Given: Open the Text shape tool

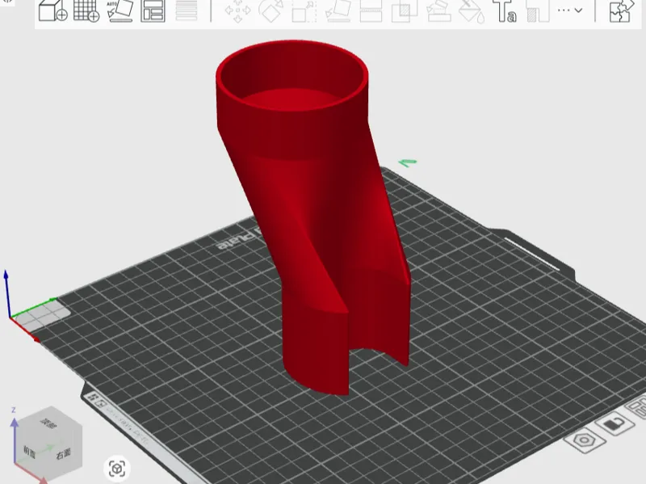Looking at the screenshot, I should pyautogui.click(x=505, y=11).
